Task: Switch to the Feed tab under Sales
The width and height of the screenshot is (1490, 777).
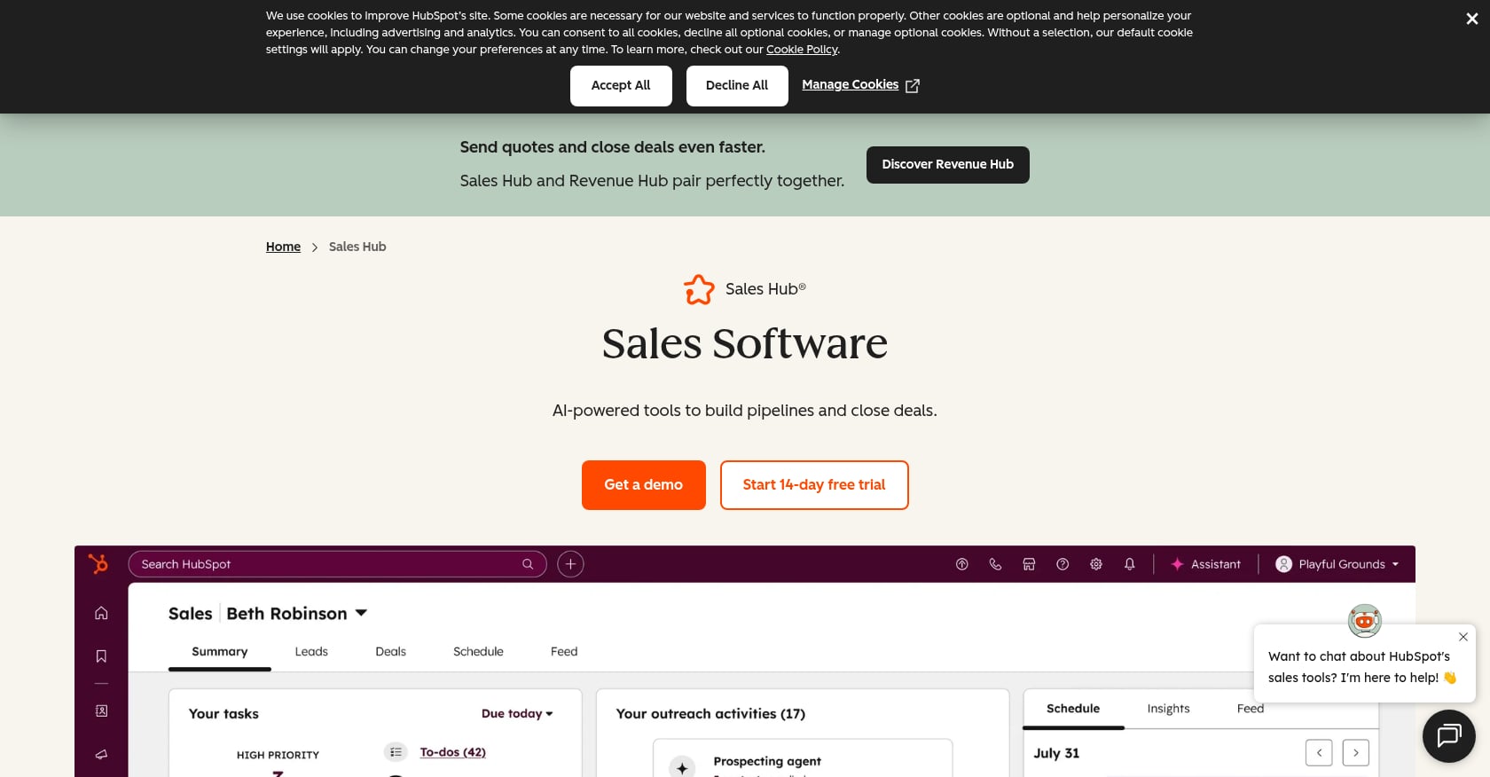Action: tap(564, 652)
